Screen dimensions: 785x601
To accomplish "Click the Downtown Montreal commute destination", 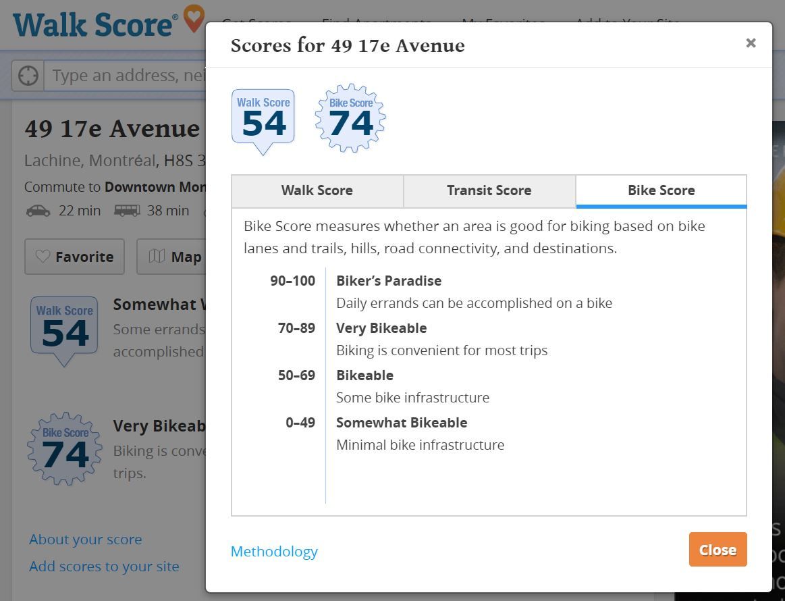I will click(x=155, y=187).
